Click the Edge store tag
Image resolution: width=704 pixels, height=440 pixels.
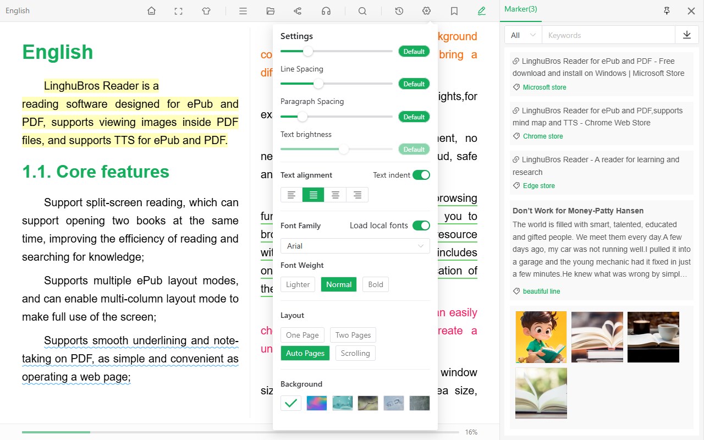pyautogui.click(x=539, y=186)
